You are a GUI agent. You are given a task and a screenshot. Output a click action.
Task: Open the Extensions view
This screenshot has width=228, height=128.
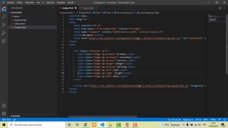click(x=4, y=41)
